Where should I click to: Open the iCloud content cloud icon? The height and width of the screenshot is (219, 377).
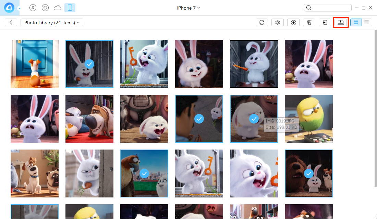[58, 8]
